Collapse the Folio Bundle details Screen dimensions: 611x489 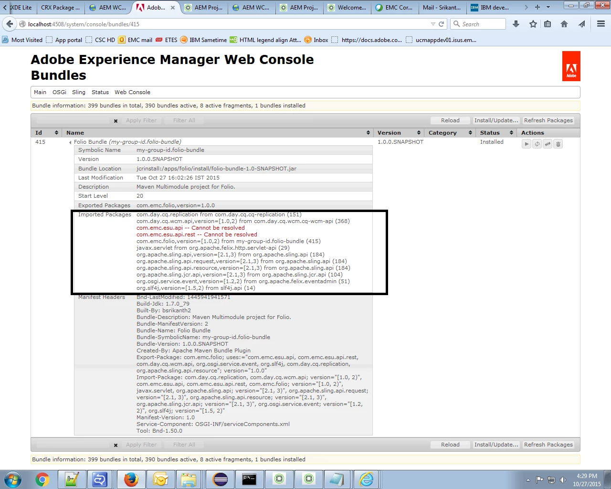(70, 142)
